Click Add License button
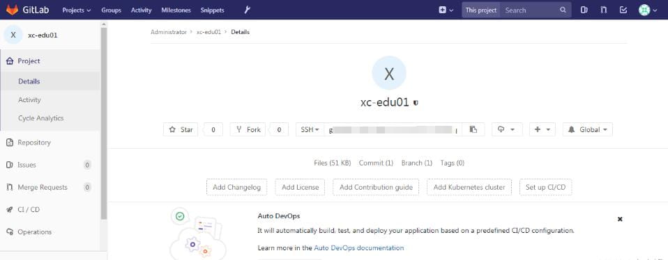 (300, 187)
